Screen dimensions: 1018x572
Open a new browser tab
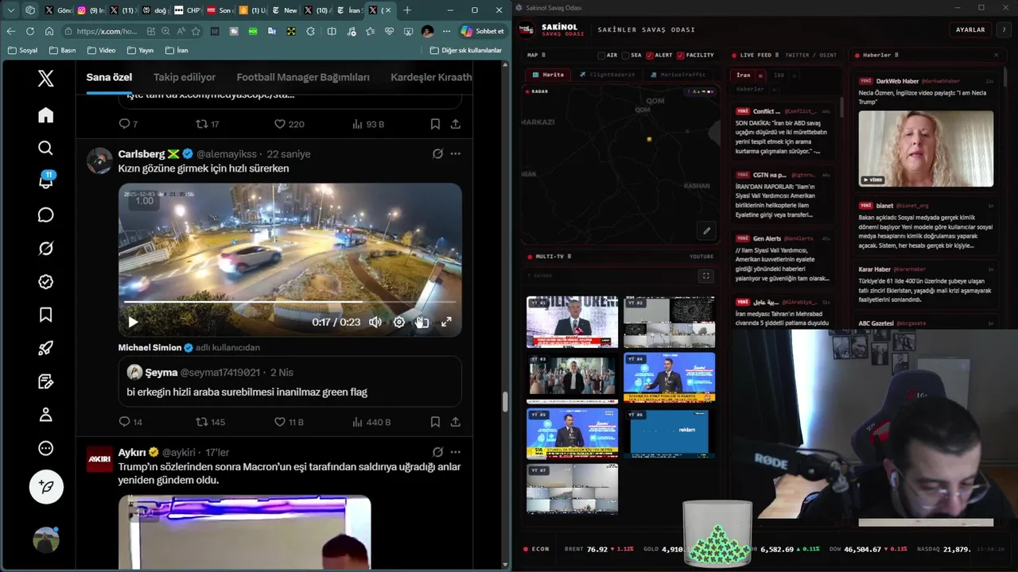coord(407,10)
